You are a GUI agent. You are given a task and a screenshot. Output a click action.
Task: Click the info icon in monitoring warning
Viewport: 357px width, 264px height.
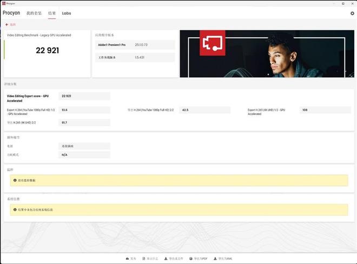point(15,180)
